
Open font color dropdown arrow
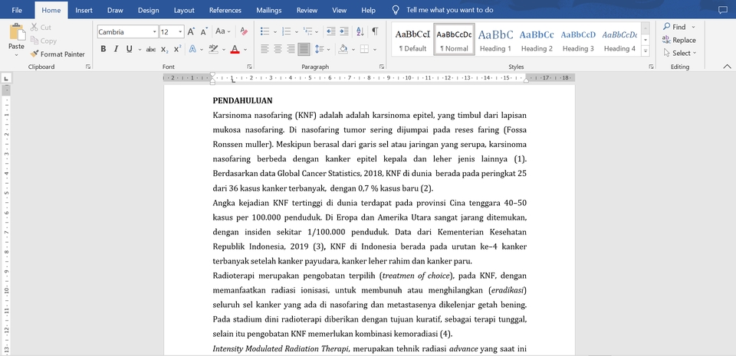click(245, 49)
